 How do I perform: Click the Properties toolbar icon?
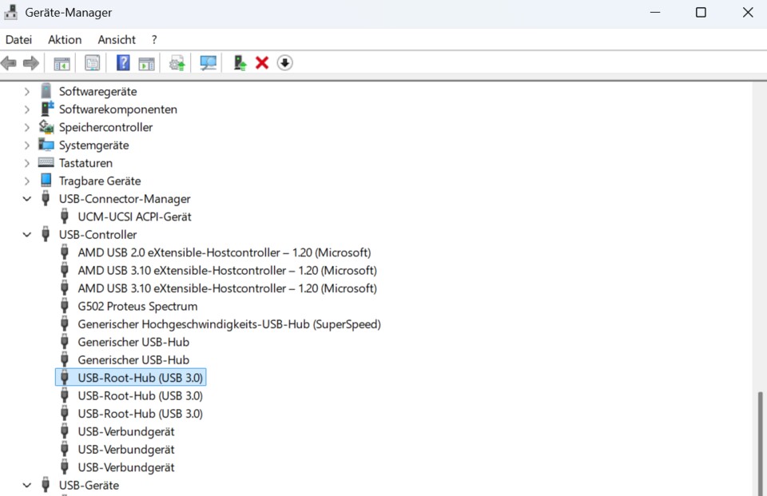(x=93, y=63)
